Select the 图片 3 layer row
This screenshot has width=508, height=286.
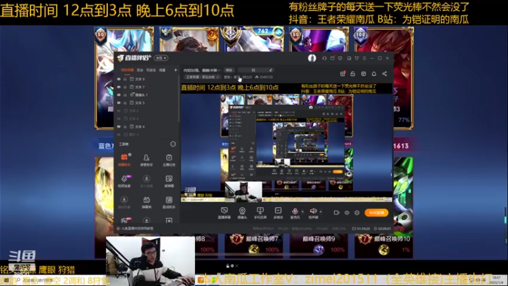coord(147,135)
